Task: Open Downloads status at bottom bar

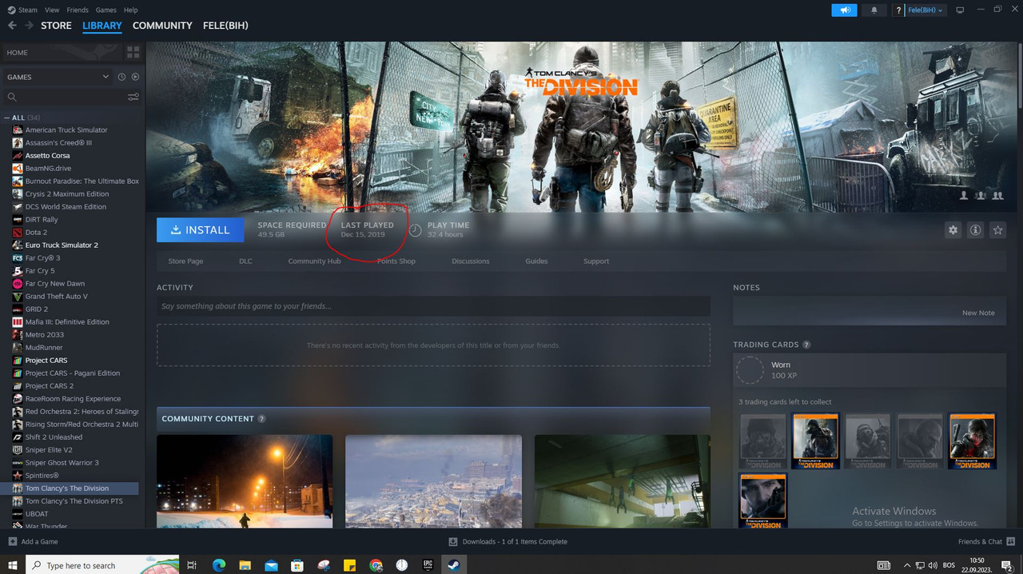Action: pos(508,541)
